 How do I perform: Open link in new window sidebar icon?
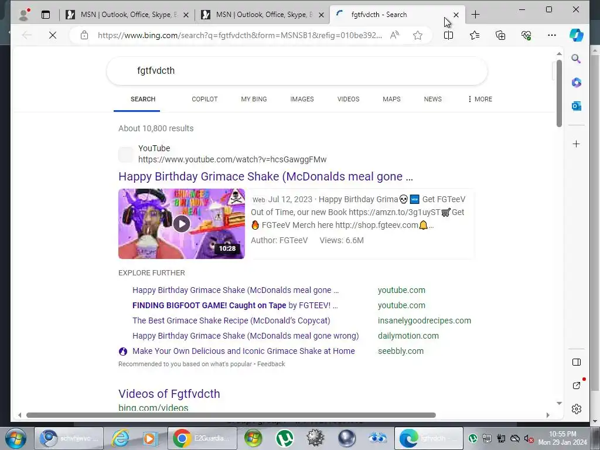pos(577,386)
